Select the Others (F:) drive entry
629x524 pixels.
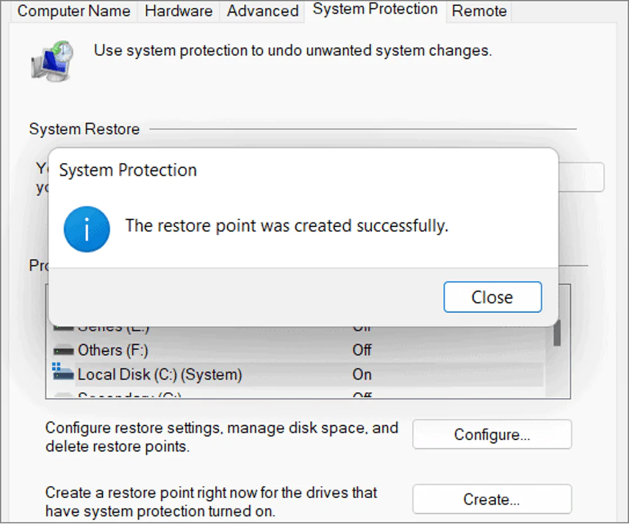tap(112, 350)
